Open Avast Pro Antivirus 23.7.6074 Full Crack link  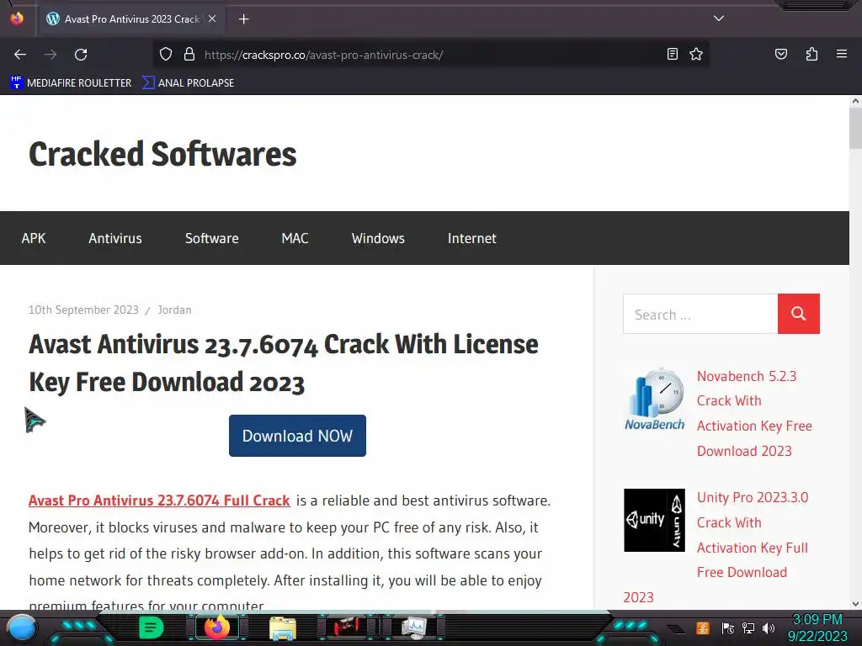159,500
